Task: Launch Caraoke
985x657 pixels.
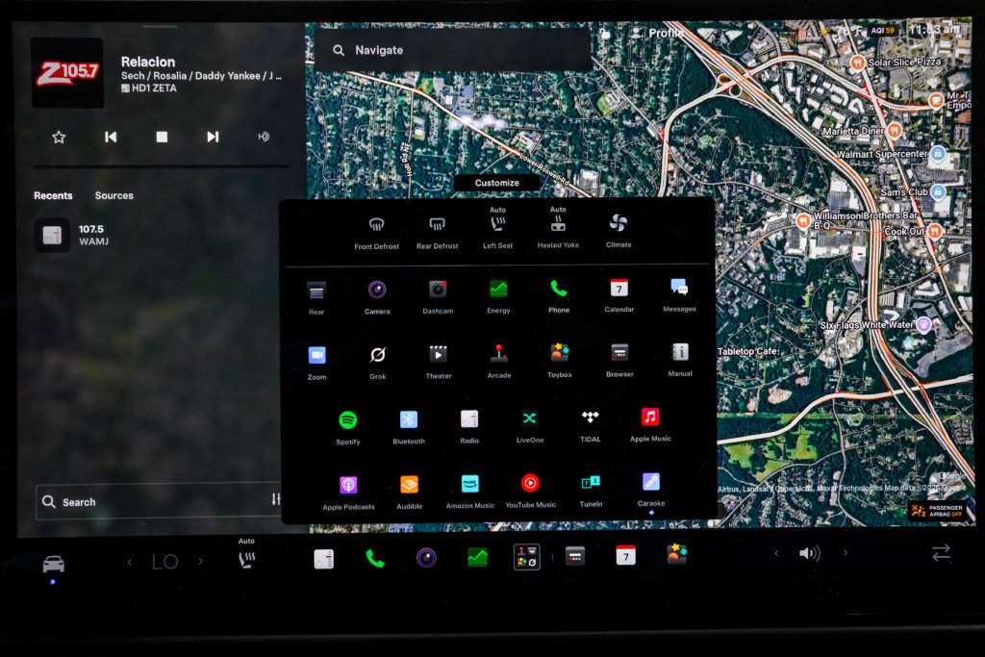Action: (x=651, y=490)
